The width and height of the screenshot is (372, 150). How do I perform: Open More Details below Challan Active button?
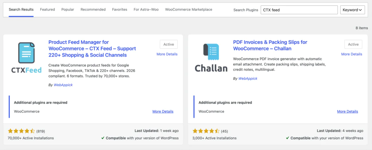pyautogui.click(x=352, y=54)
